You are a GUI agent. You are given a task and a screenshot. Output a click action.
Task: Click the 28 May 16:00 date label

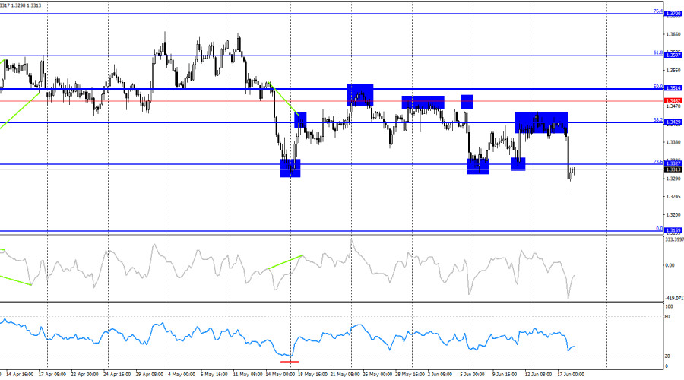coord(410,375)
